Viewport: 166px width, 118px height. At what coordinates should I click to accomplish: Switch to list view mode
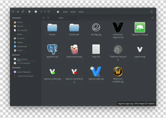(x=45, y=12)
